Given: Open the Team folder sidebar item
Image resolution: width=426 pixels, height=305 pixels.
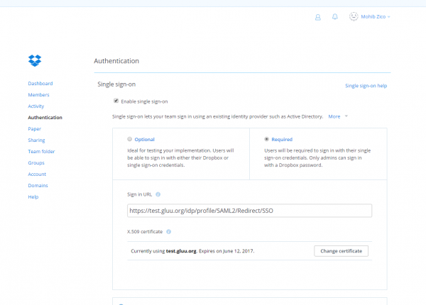Looking at the screenshot, I should [41, 152].
